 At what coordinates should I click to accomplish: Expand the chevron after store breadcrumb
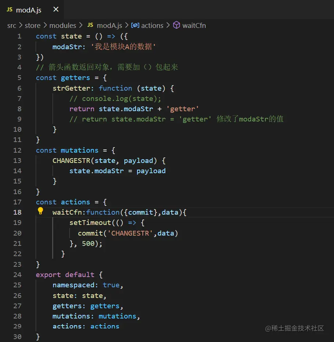45,25
